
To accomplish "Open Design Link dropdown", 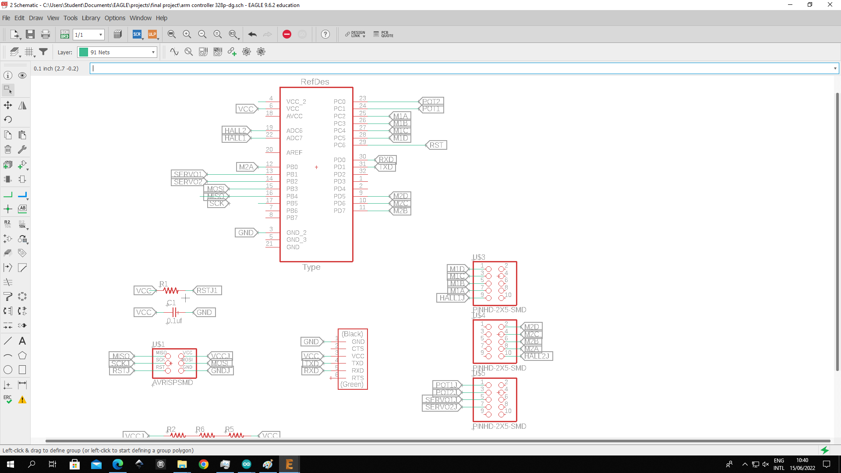I will coord(355,34).
